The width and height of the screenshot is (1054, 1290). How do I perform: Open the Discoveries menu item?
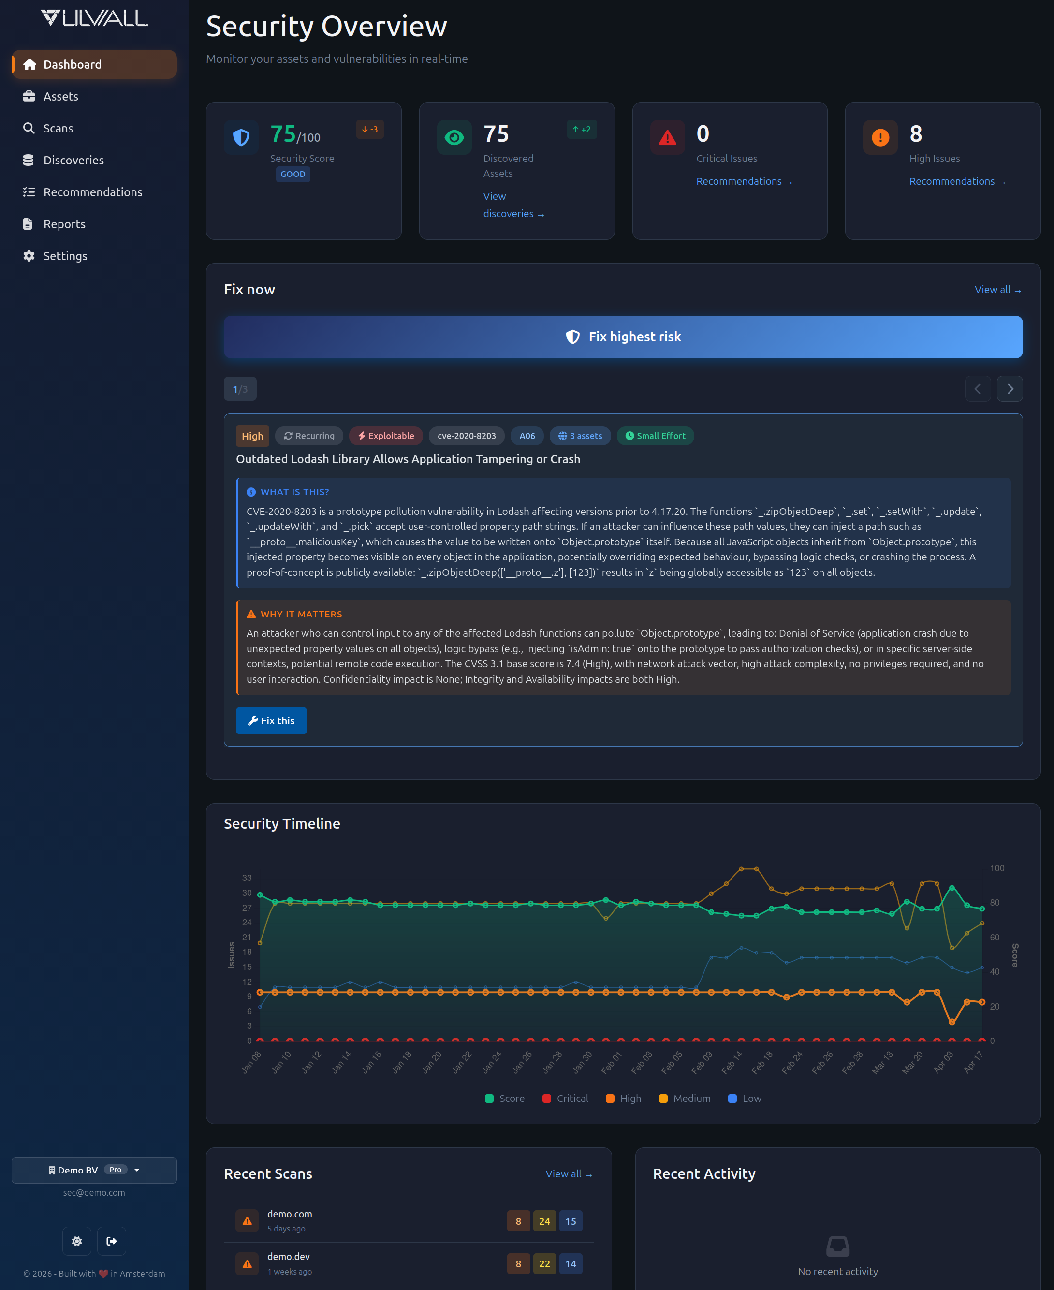(73, 160)
